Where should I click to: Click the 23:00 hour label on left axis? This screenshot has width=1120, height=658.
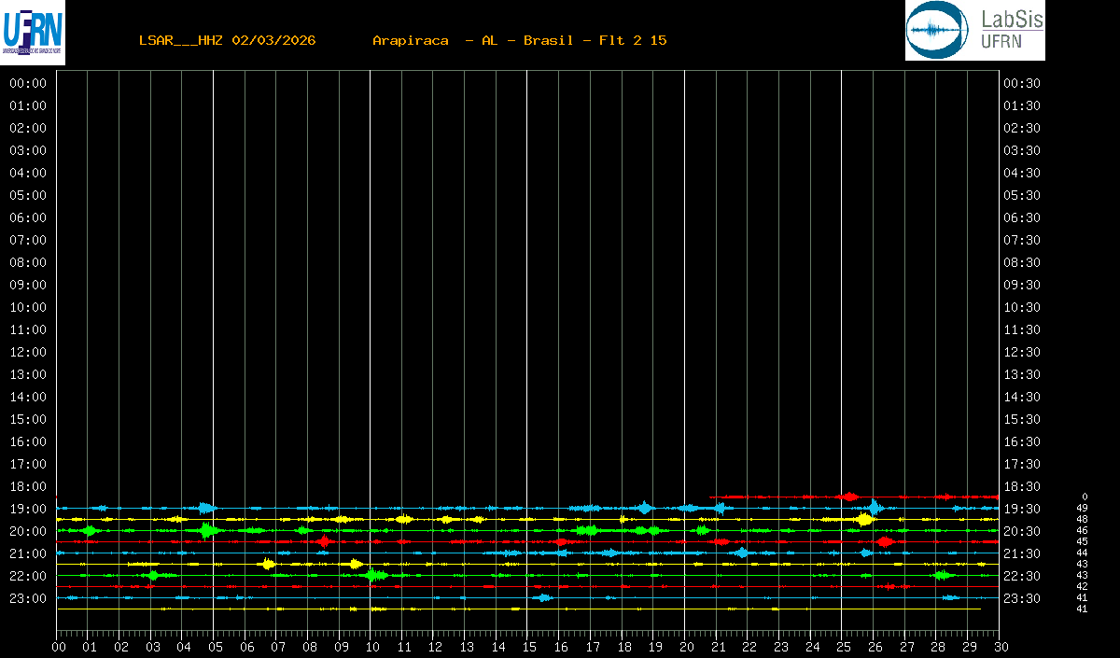point(27,598)
